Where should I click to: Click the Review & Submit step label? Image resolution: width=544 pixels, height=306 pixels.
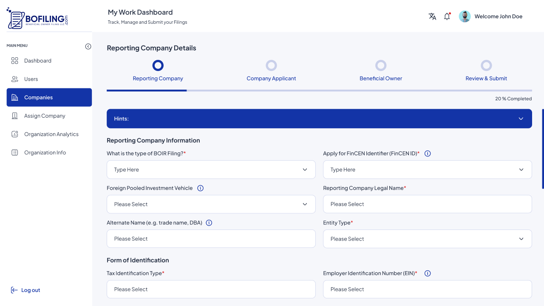[x=486, y=79]
